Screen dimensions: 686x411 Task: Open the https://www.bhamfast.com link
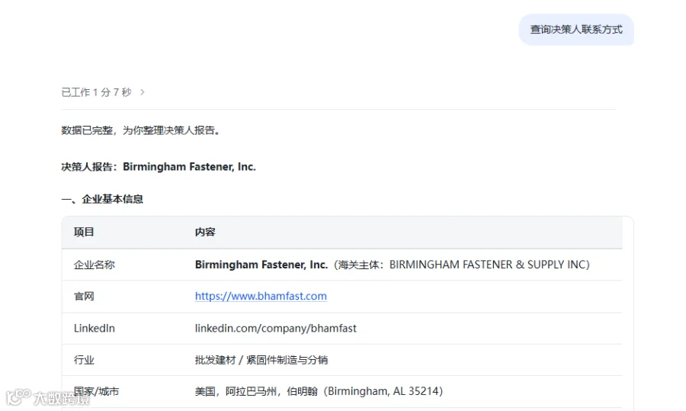[261, 297]
